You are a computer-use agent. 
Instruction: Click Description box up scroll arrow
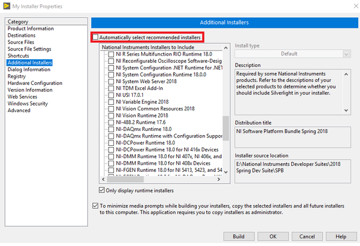[x=346, y=74]
